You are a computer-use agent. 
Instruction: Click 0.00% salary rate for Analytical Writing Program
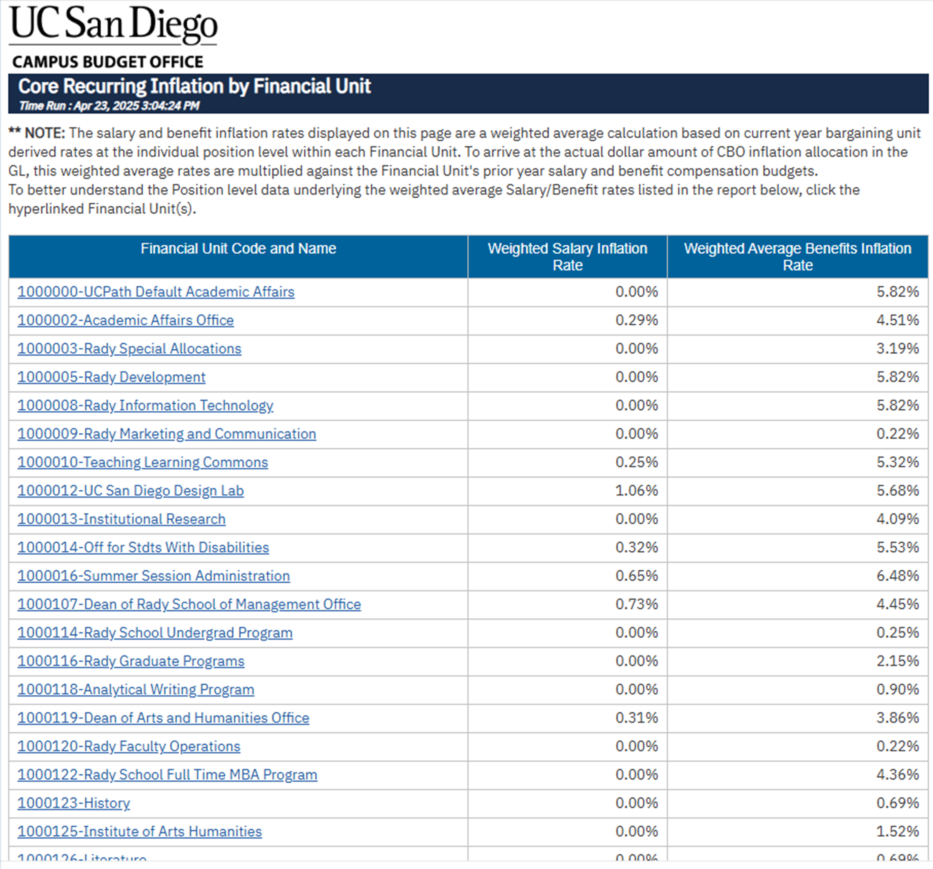pos(636,690)
